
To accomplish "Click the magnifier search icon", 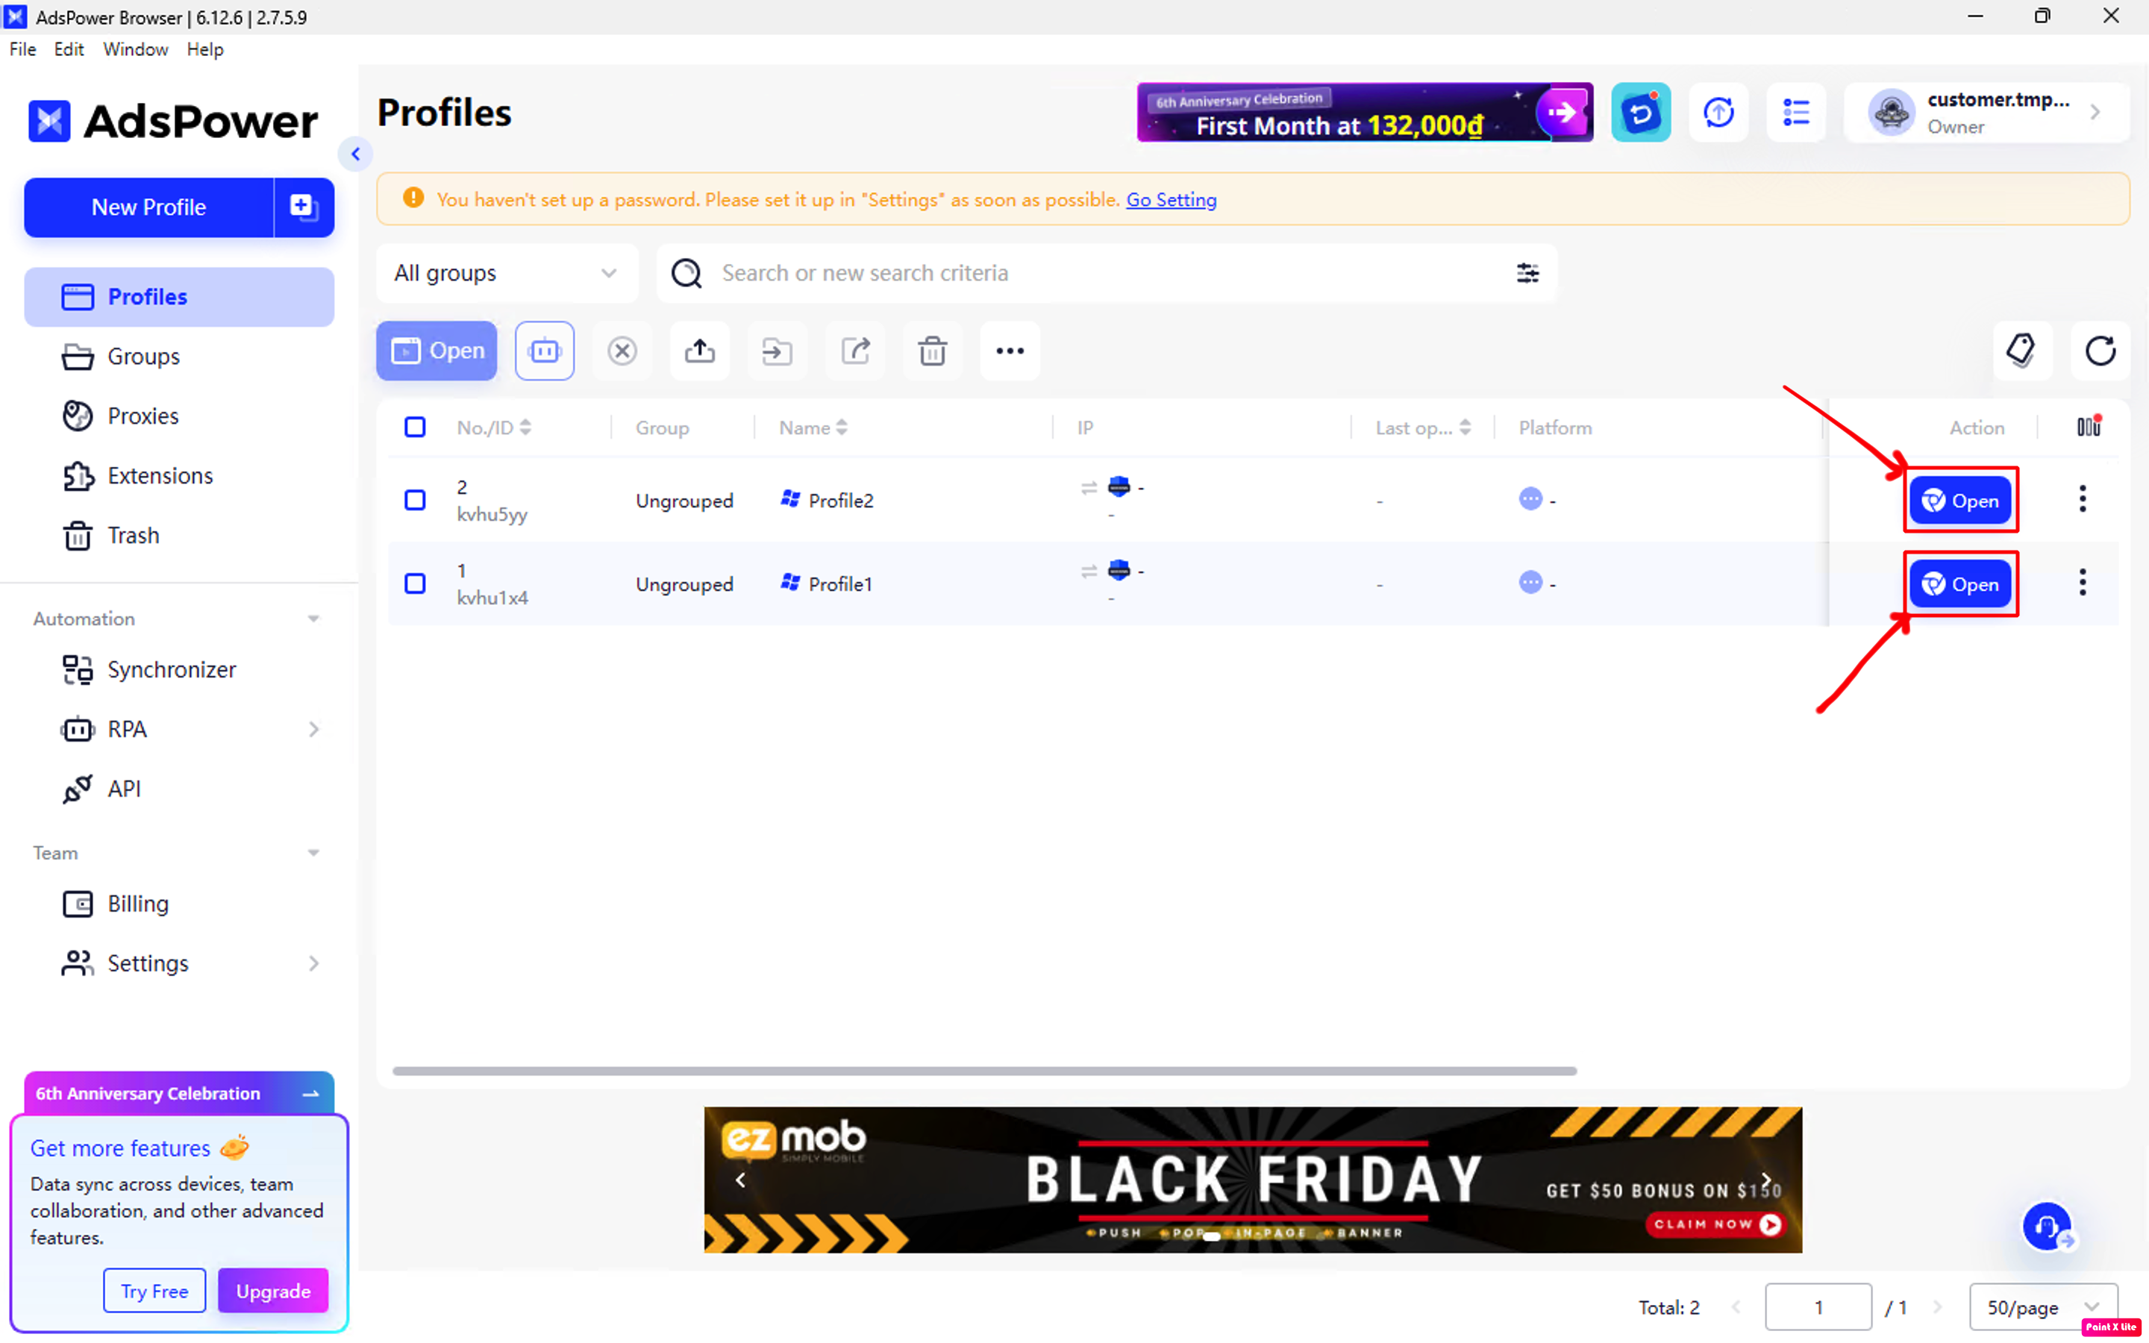I will click(686, 272).
